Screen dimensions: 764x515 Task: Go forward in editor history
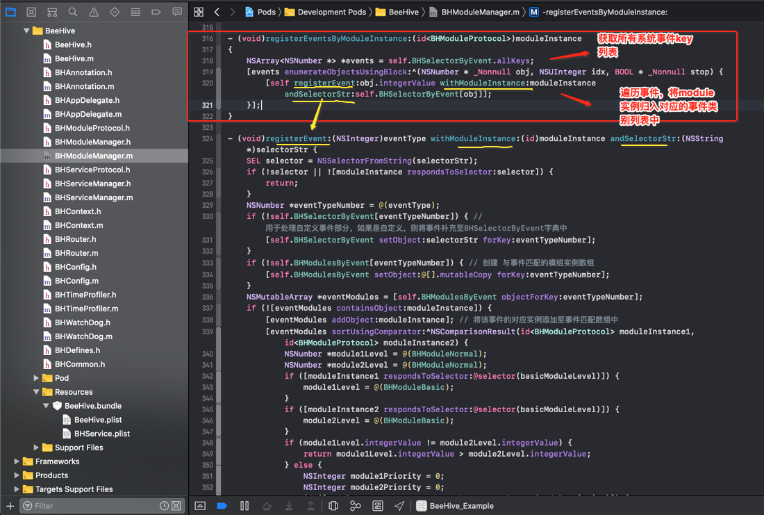click(233, 12)
